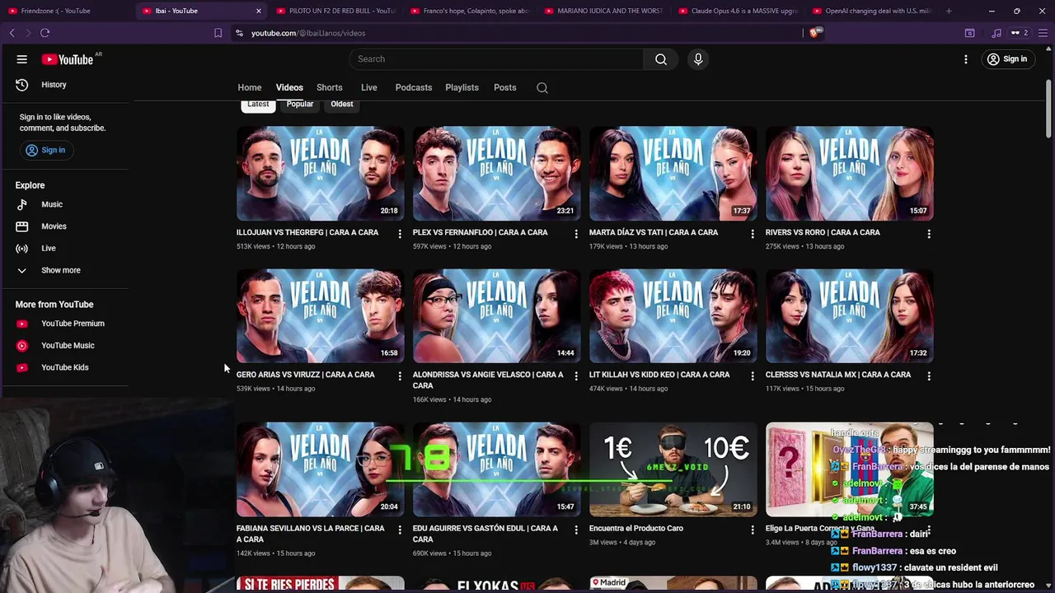1055x593 pixels.
Task: Open RIVERS VS RORO thumbnail
Action: pyautogui.click(x=849, y=174)
